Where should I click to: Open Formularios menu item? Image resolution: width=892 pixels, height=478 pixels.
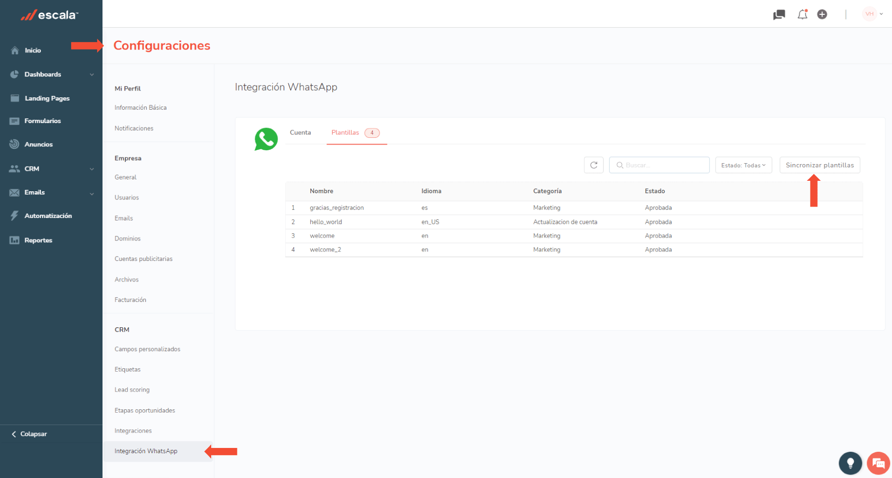pos(43,121)
